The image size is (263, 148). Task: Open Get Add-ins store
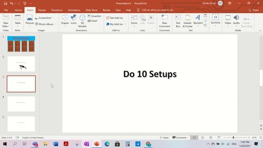click(x=115, y=18)
